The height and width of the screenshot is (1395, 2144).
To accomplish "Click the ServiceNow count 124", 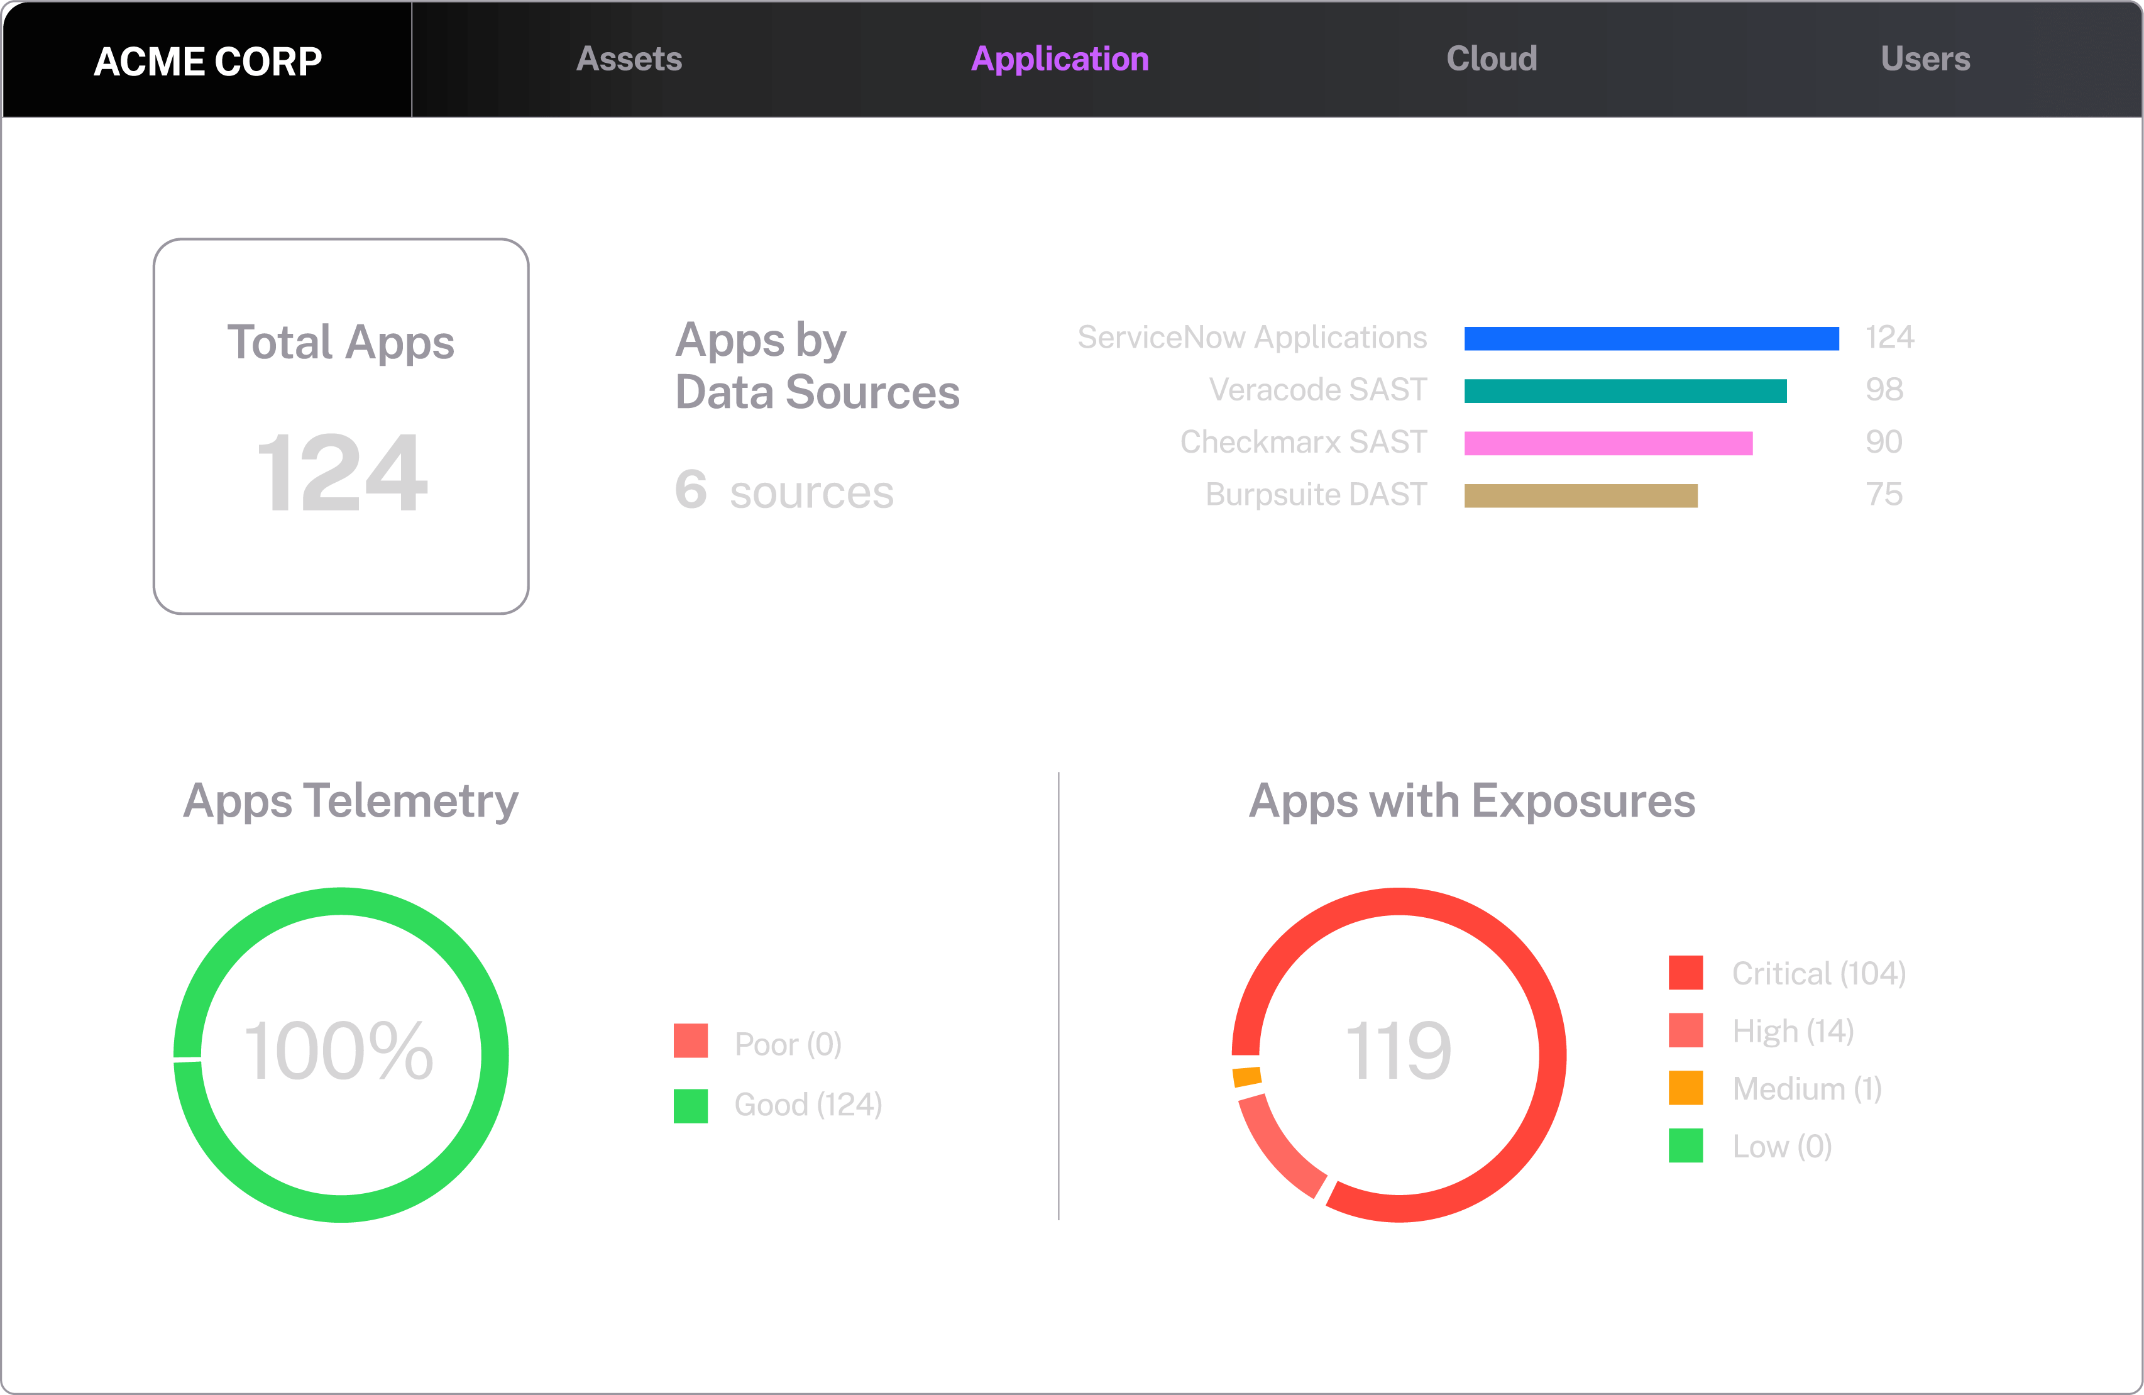I will pos(1890,337).
